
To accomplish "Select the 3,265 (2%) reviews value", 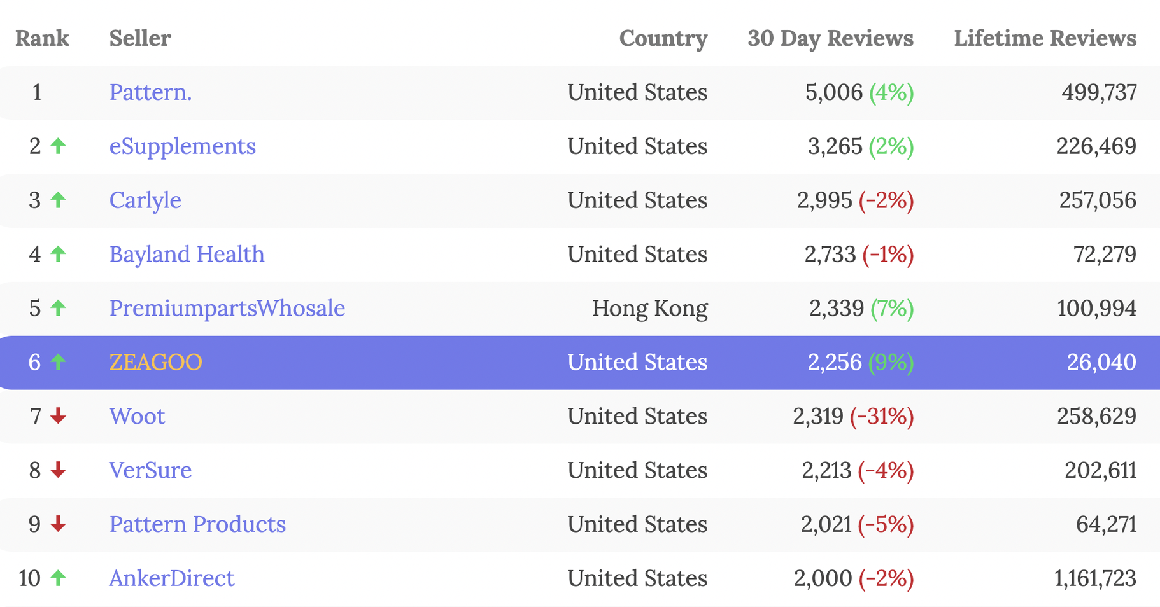I will point(861,146).
